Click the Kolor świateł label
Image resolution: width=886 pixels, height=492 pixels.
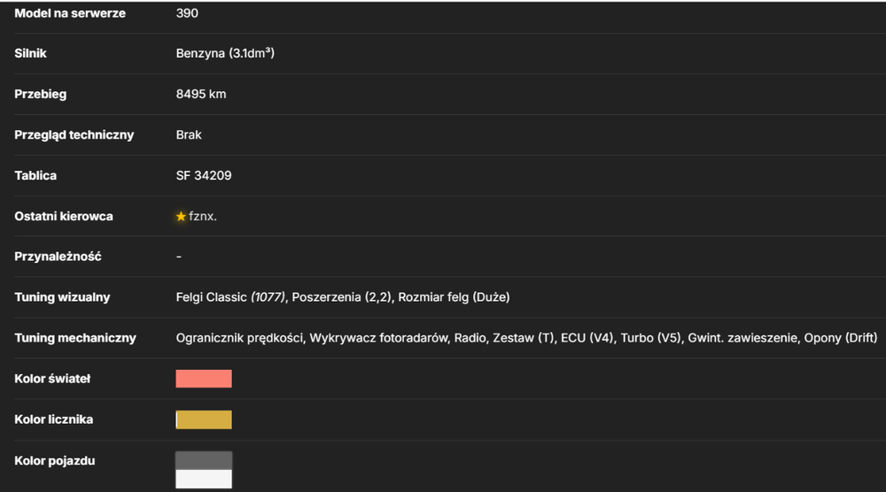(x=52, y=379)
